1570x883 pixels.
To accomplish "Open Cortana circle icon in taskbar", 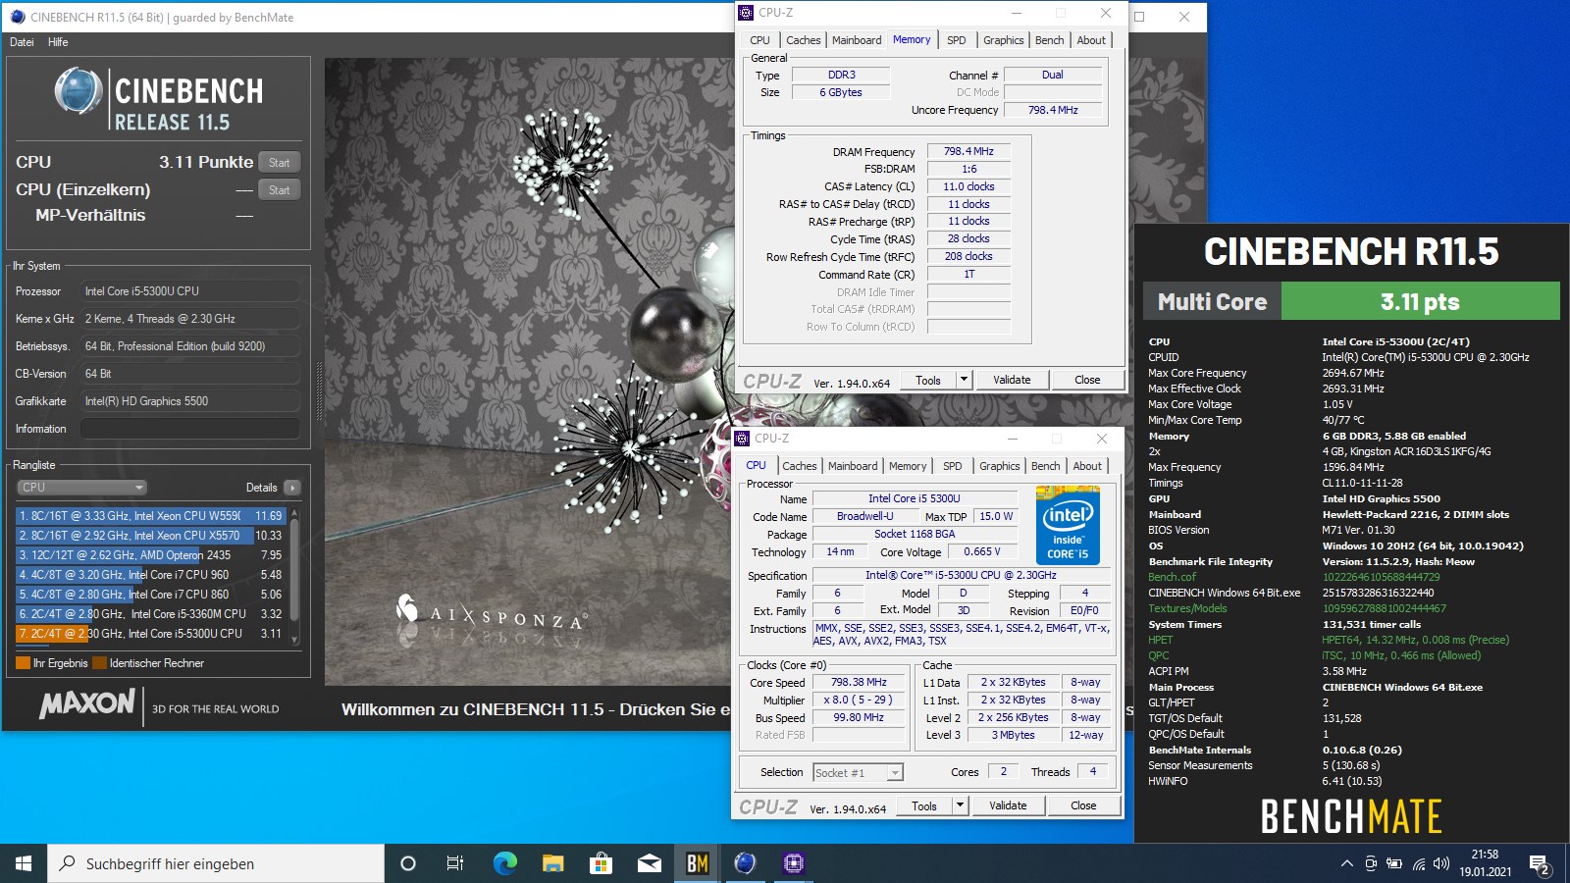I will (408, 863).
